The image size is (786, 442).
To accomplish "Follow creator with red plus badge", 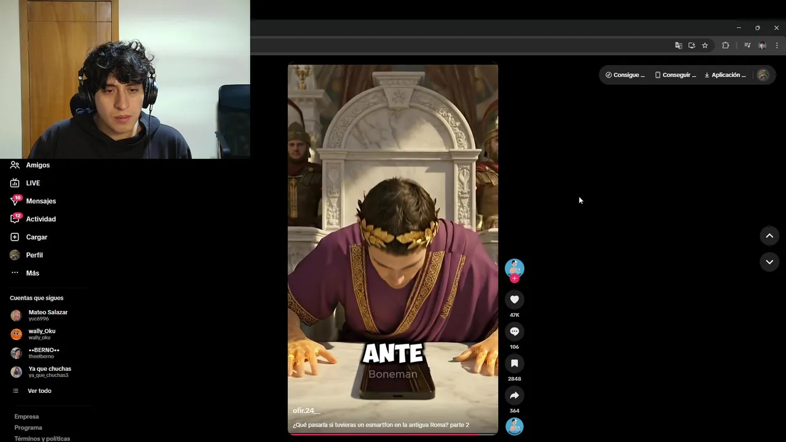I will [x=515, y=279].
